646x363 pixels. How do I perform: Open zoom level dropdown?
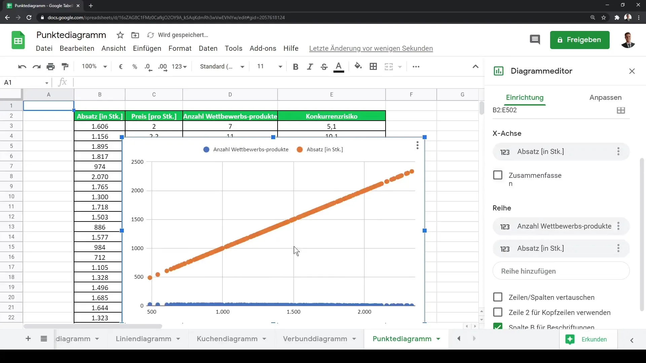[x=94, y=67]
